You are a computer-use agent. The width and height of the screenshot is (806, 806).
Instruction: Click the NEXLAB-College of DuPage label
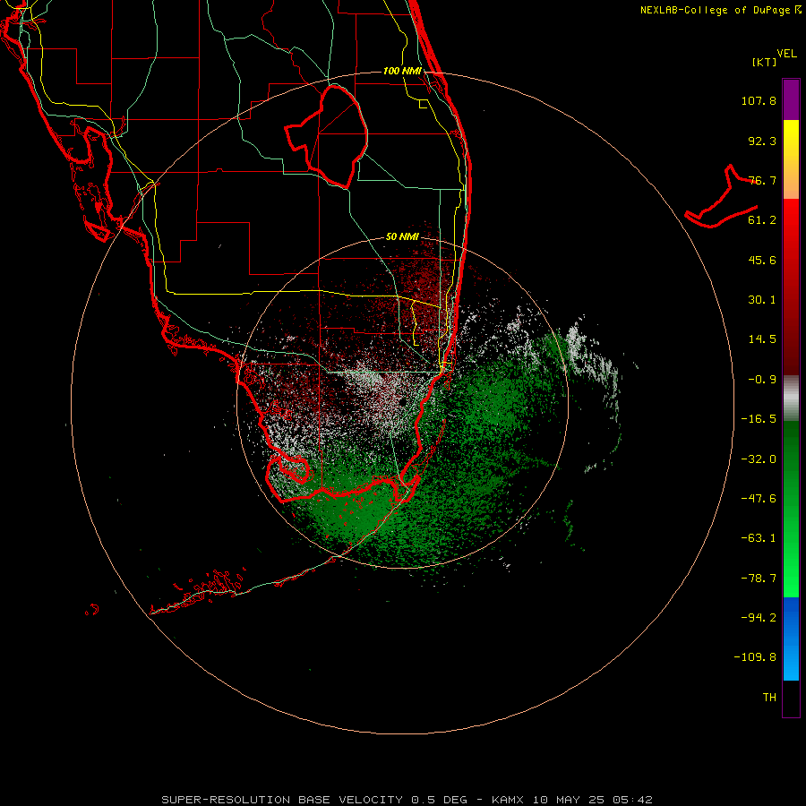[720, 10]
